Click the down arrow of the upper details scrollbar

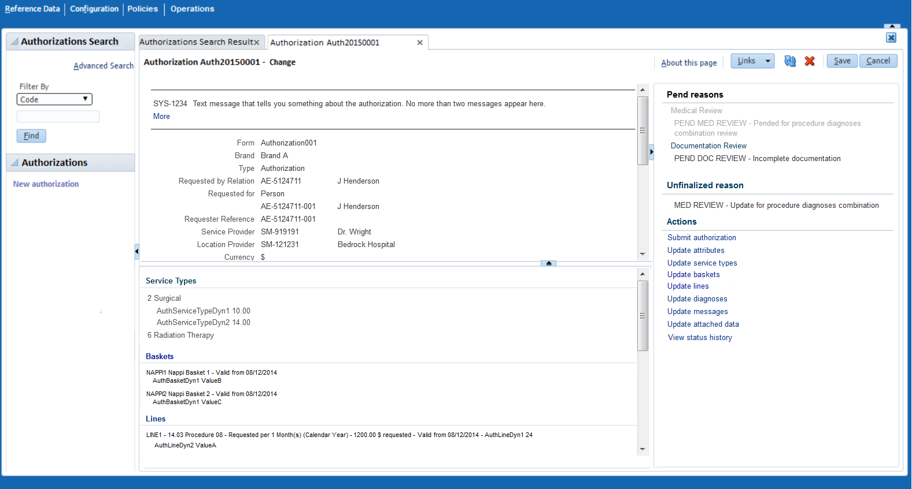[643, 254]
